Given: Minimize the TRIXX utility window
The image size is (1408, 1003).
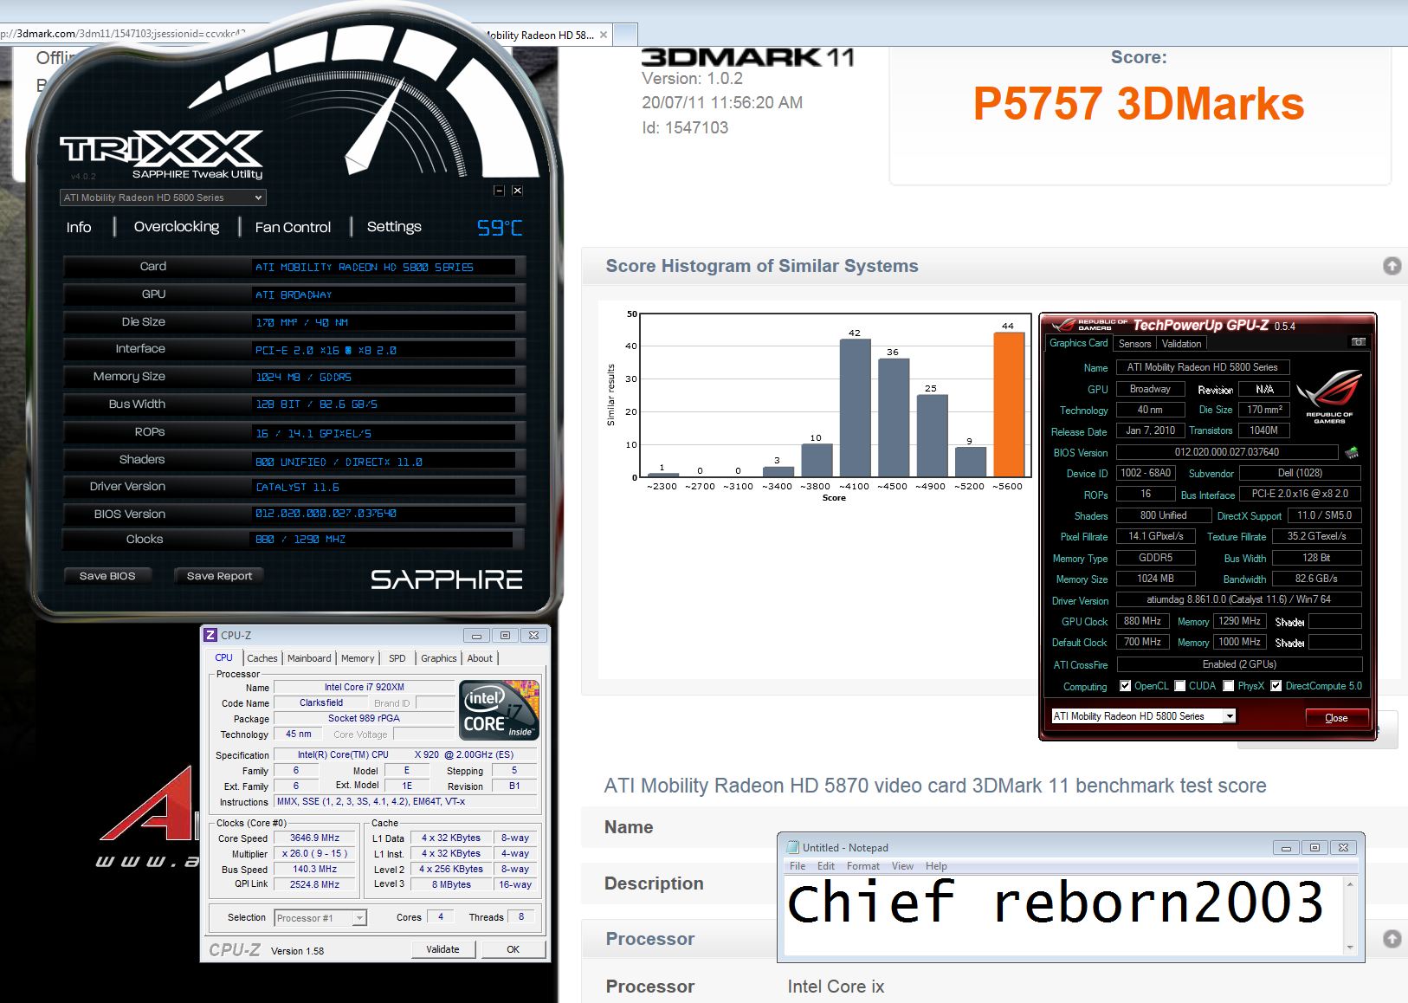Looking at the screenshot, I should click(499, 191).
